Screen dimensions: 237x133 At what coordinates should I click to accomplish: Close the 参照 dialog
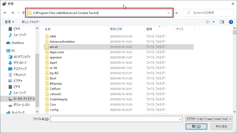click(233, 3)
